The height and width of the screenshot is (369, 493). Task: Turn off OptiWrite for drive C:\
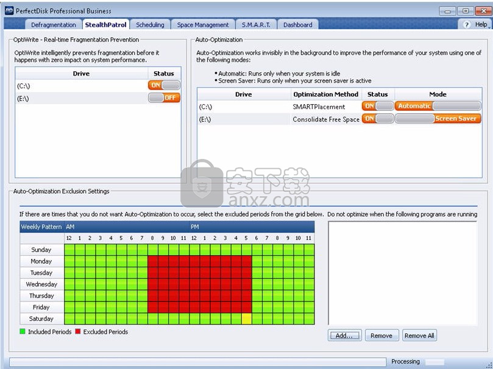point(164,85)
